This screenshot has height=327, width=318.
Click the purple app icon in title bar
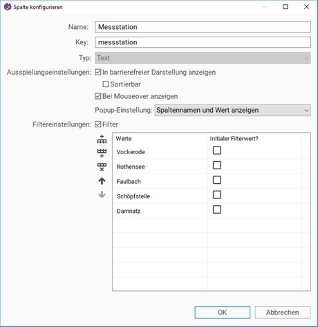(8, 7)
